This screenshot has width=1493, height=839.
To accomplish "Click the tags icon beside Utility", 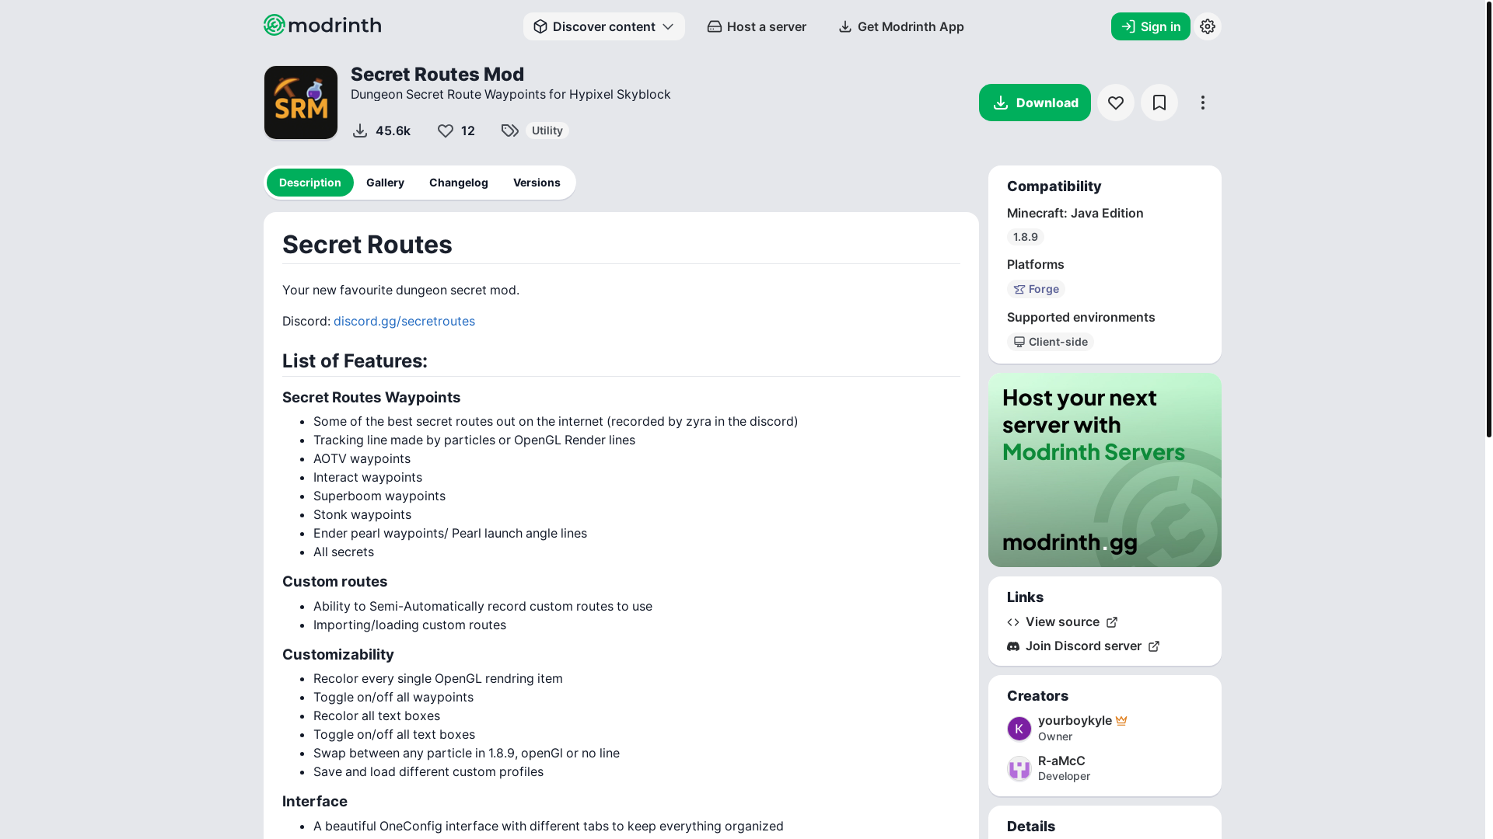I will 509,131.
